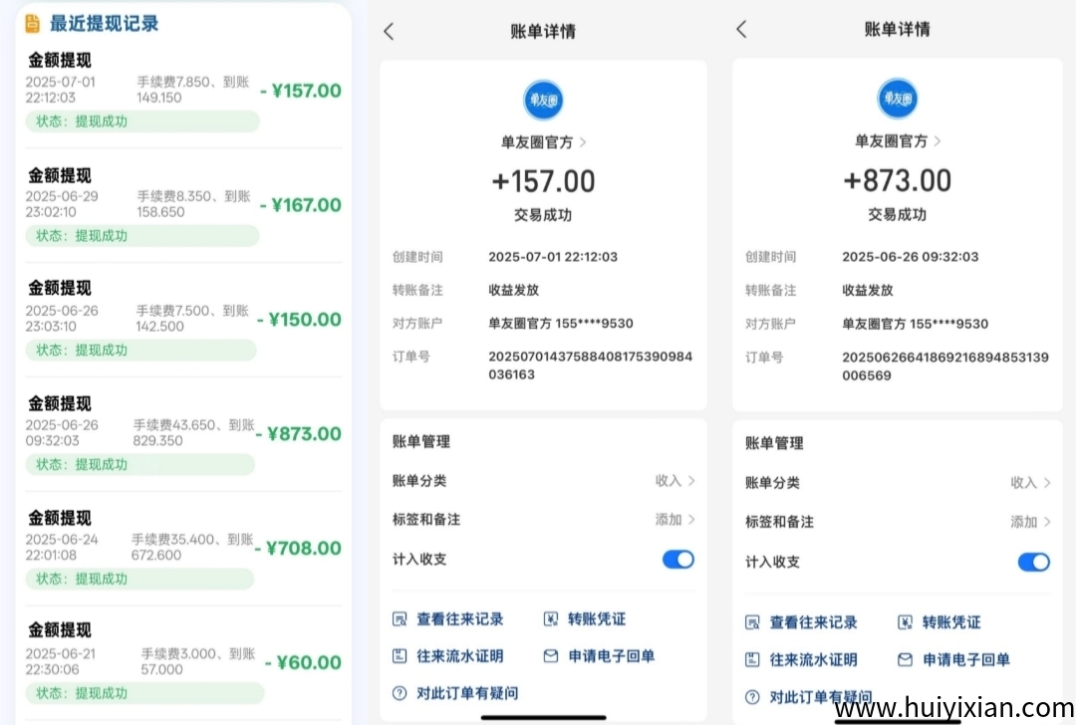Open the ¥60.00 withdrawal record
This screenshot has height=725, width=1076.
coord(184,662)
